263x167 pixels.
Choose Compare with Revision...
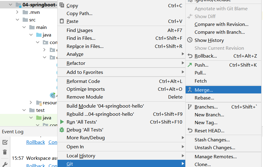point(224,24)
